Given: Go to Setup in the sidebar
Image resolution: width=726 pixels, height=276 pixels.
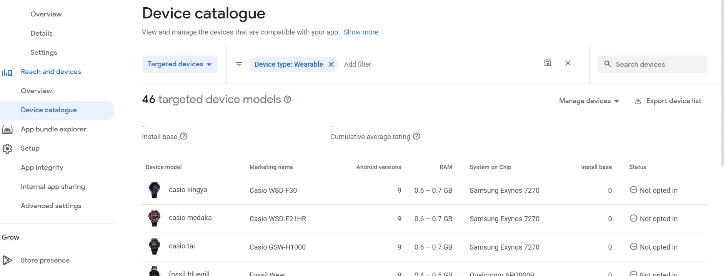Looking at the screenshot, I should click(30, 148).
